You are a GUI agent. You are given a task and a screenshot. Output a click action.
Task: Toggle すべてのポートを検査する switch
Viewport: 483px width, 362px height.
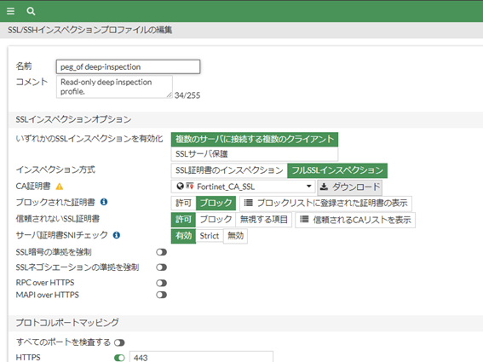pos(119,342)
